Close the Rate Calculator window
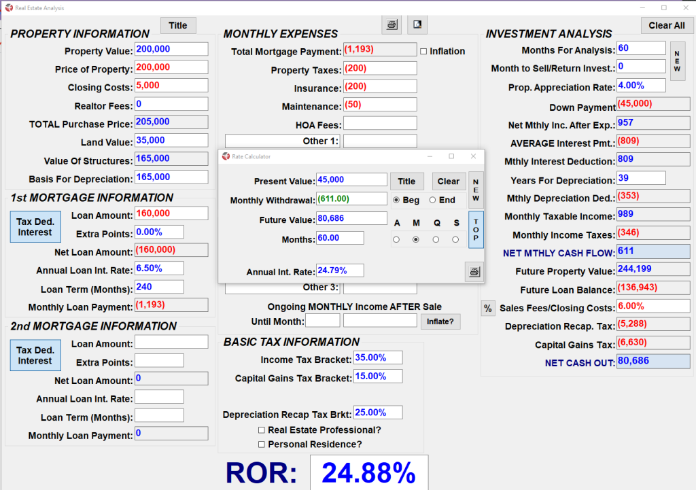 473,156
